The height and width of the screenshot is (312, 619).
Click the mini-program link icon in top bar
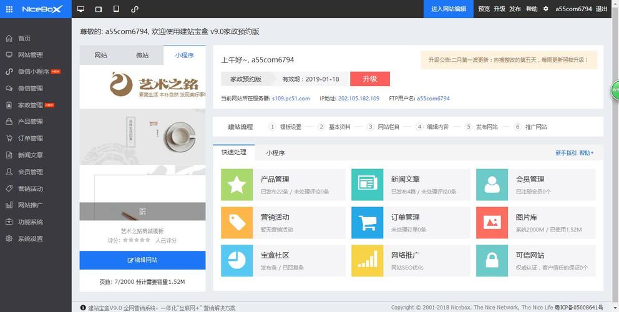click(x=135, y=9)
